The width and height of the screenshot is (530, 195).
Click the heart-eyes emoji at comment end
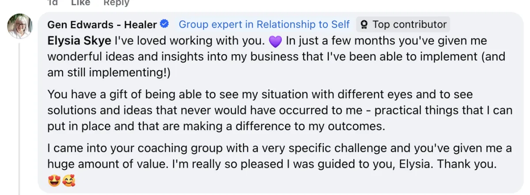(x=54, y=181)
